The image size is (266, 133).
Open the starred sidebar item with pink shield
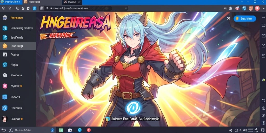(18, 86)
